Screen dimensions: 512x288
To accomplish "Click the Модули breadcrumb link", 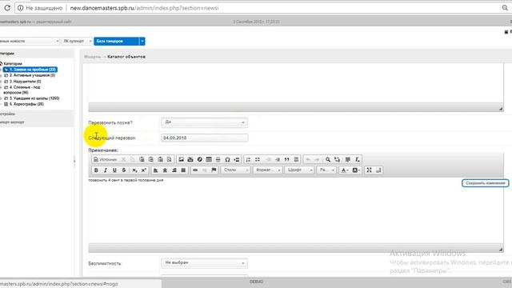I will [x=93, y=57].
